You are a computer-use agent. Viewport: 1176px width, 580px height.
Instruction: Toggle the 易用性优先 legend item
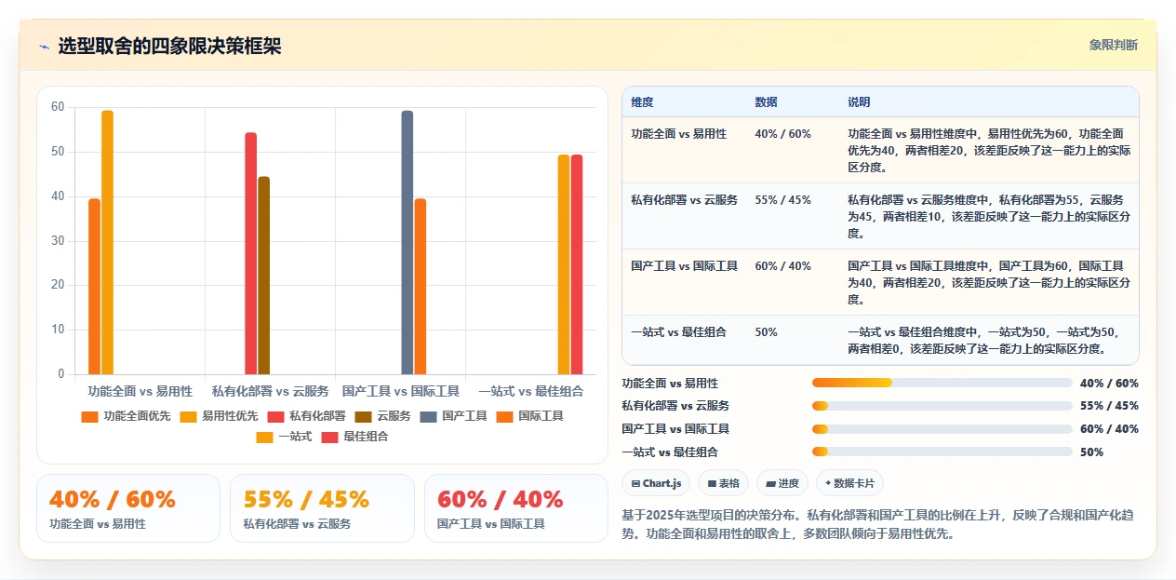point(219,416)
